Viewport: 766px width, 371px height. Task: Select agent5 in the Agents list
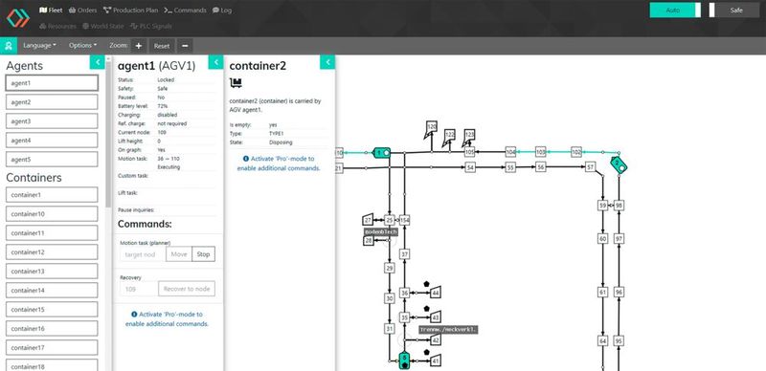click(52, 159)
